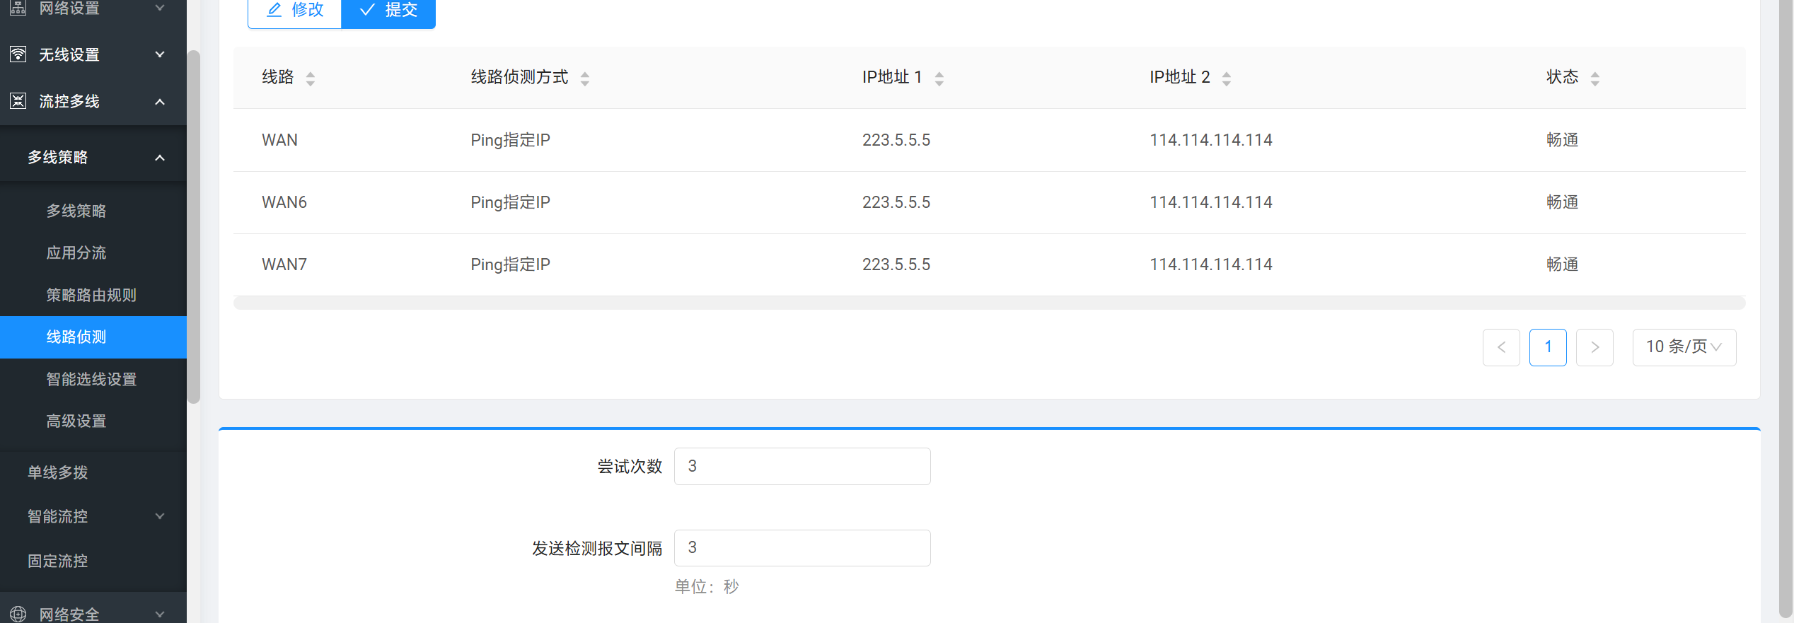Viewport: 1794px width, 623px height.
Task: Click the table's horizontal scrollbar
Action: [989, 303]
